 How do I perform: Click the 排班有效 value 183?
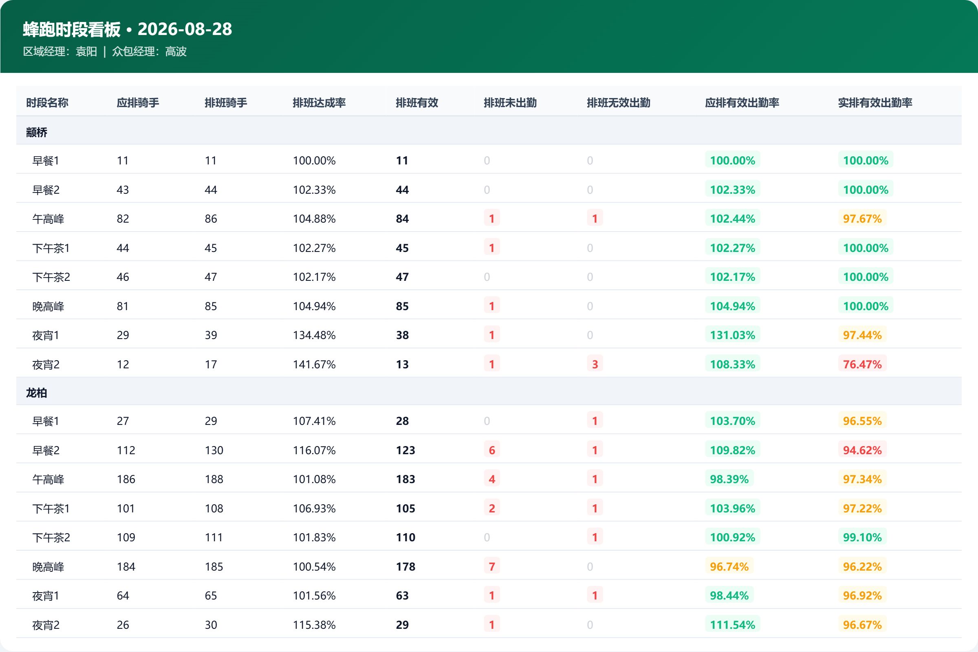[x=405, y=479]
